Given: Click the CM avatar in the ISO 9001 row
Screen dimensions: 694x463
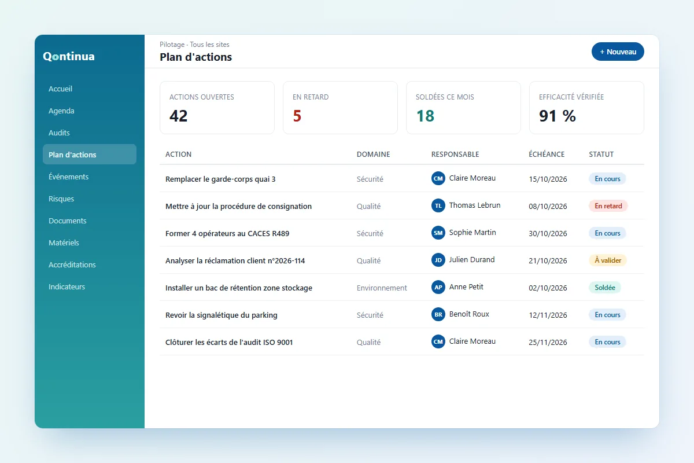Looking at the screenshot, I should [x=438, y=341].
